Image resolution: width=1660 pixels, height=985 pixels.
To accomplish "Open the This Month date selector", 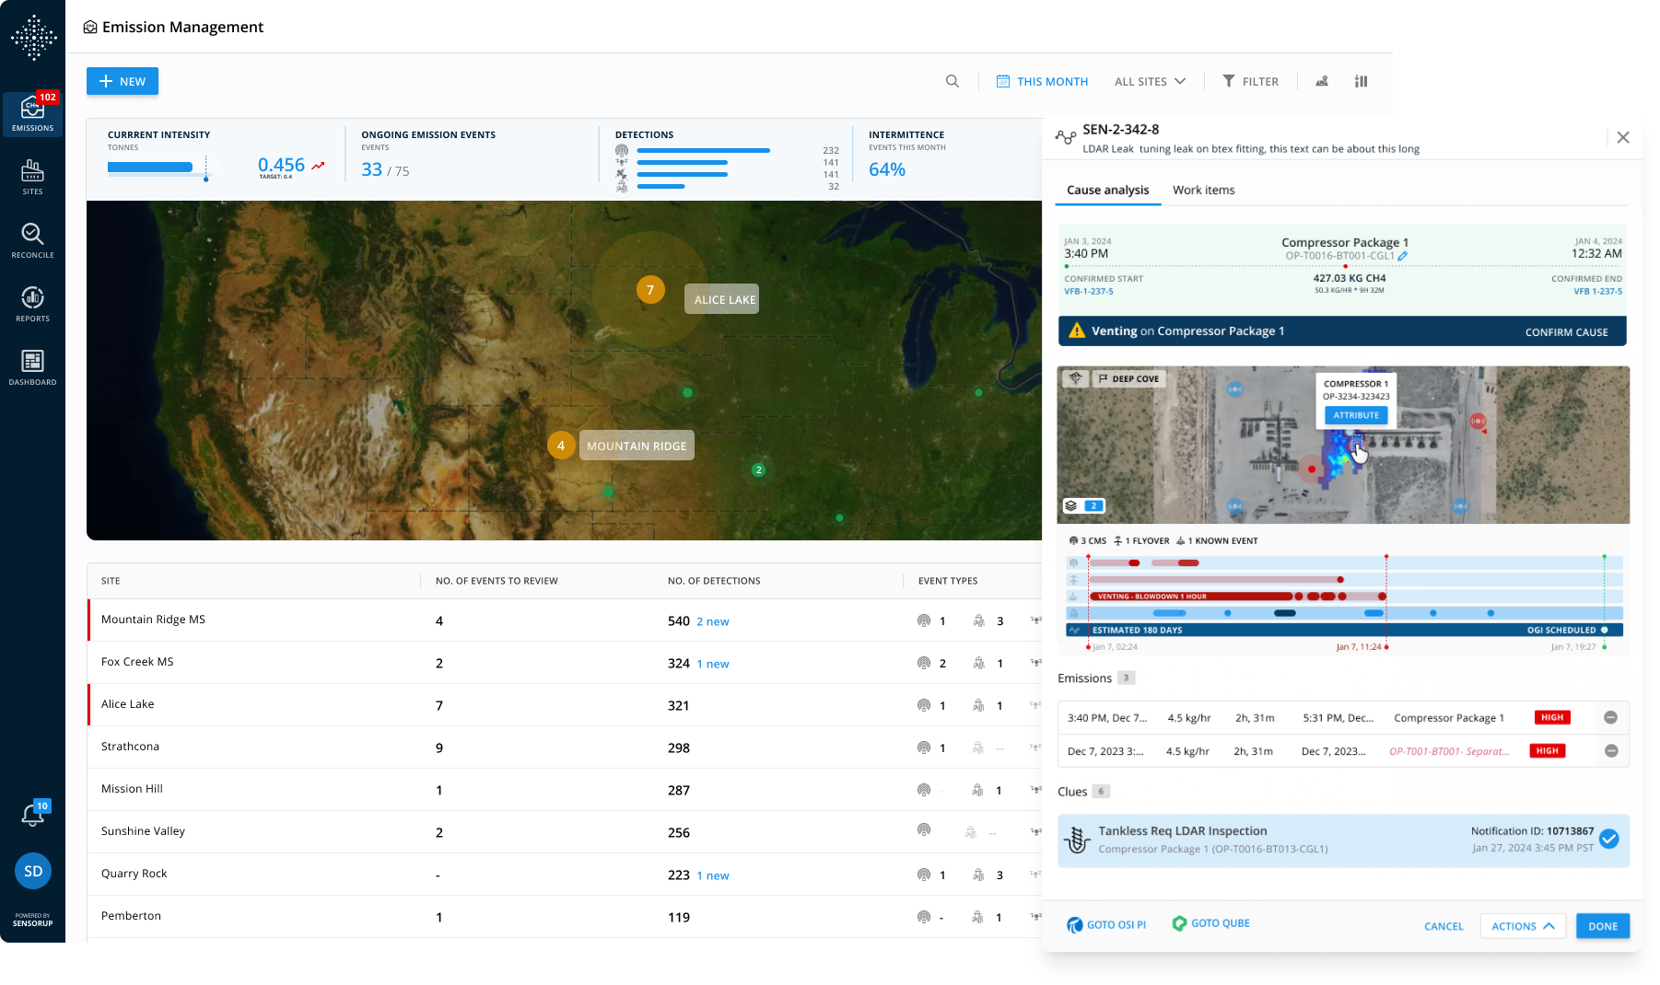I will click(x=1042, y=81).
